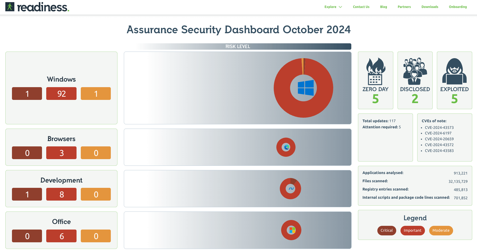Click the Disclosed crowd of people icon
The width and height of the screenshot is (477, 250).
415,71
